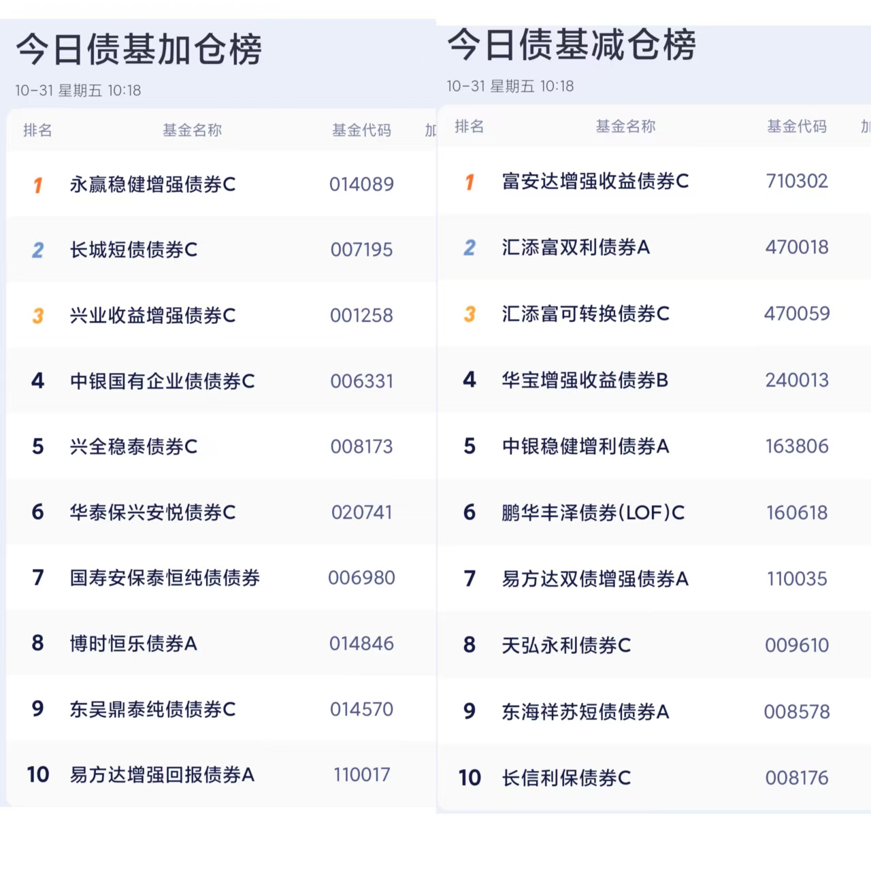
Task: Click fund code 710302
Action: [797, 181]
